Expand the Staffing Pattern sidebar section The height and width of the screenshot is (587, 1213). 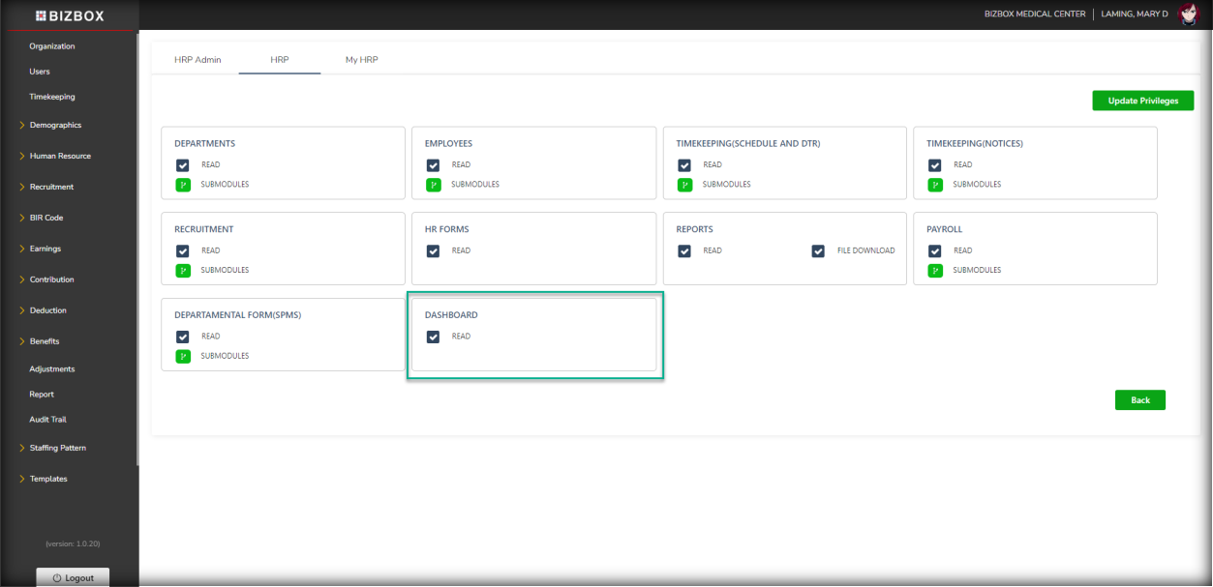[x=57, y=449]
